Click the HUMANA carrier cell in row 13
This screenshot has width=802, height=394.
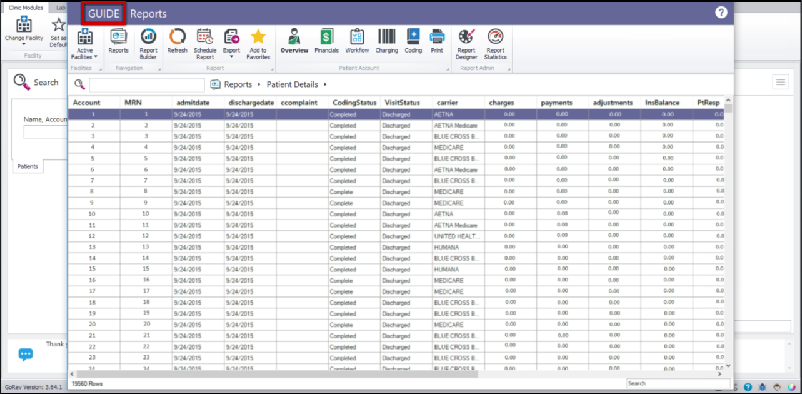pos(458,247)
